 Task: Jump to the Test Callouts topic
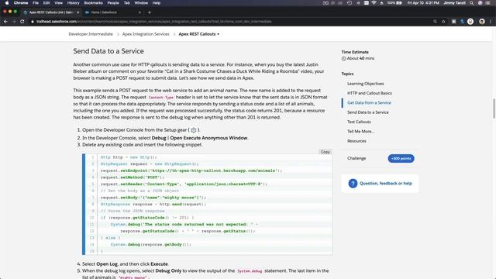359,122
